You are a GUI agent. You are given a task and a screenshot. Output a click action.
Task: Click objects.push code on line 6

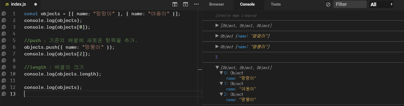point(69,47)
